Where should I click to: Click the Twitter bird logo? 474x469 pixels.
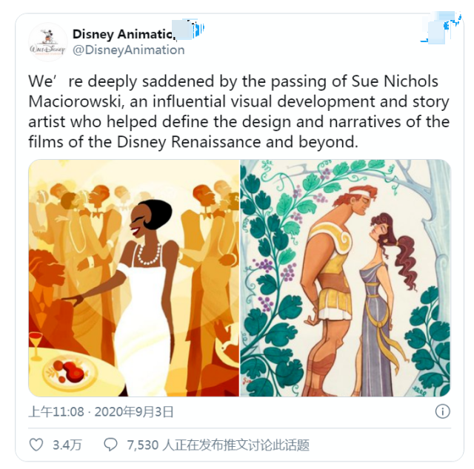pos(441,29)
